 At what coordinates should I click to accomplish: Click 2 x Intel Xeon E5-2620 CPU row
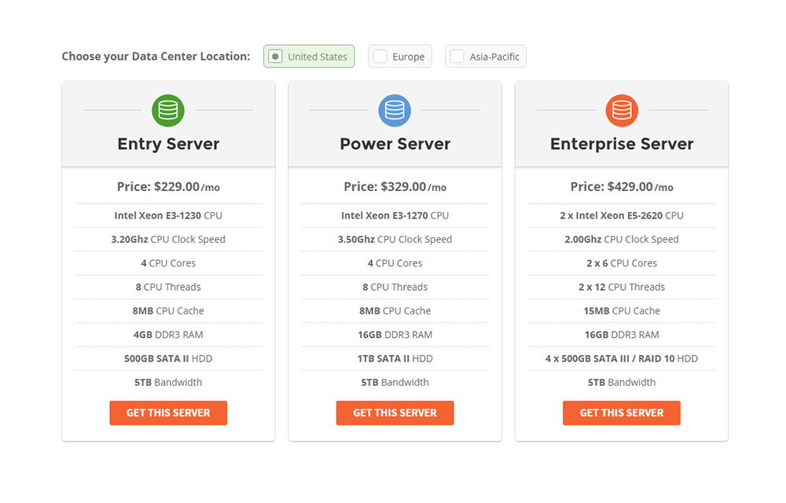point(622,215)
